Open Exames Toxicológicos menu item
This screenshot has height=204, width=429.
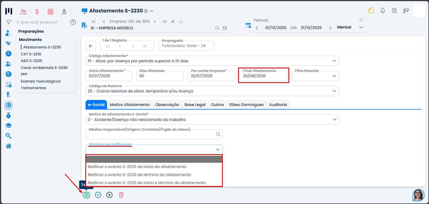(x=41, y=81)
